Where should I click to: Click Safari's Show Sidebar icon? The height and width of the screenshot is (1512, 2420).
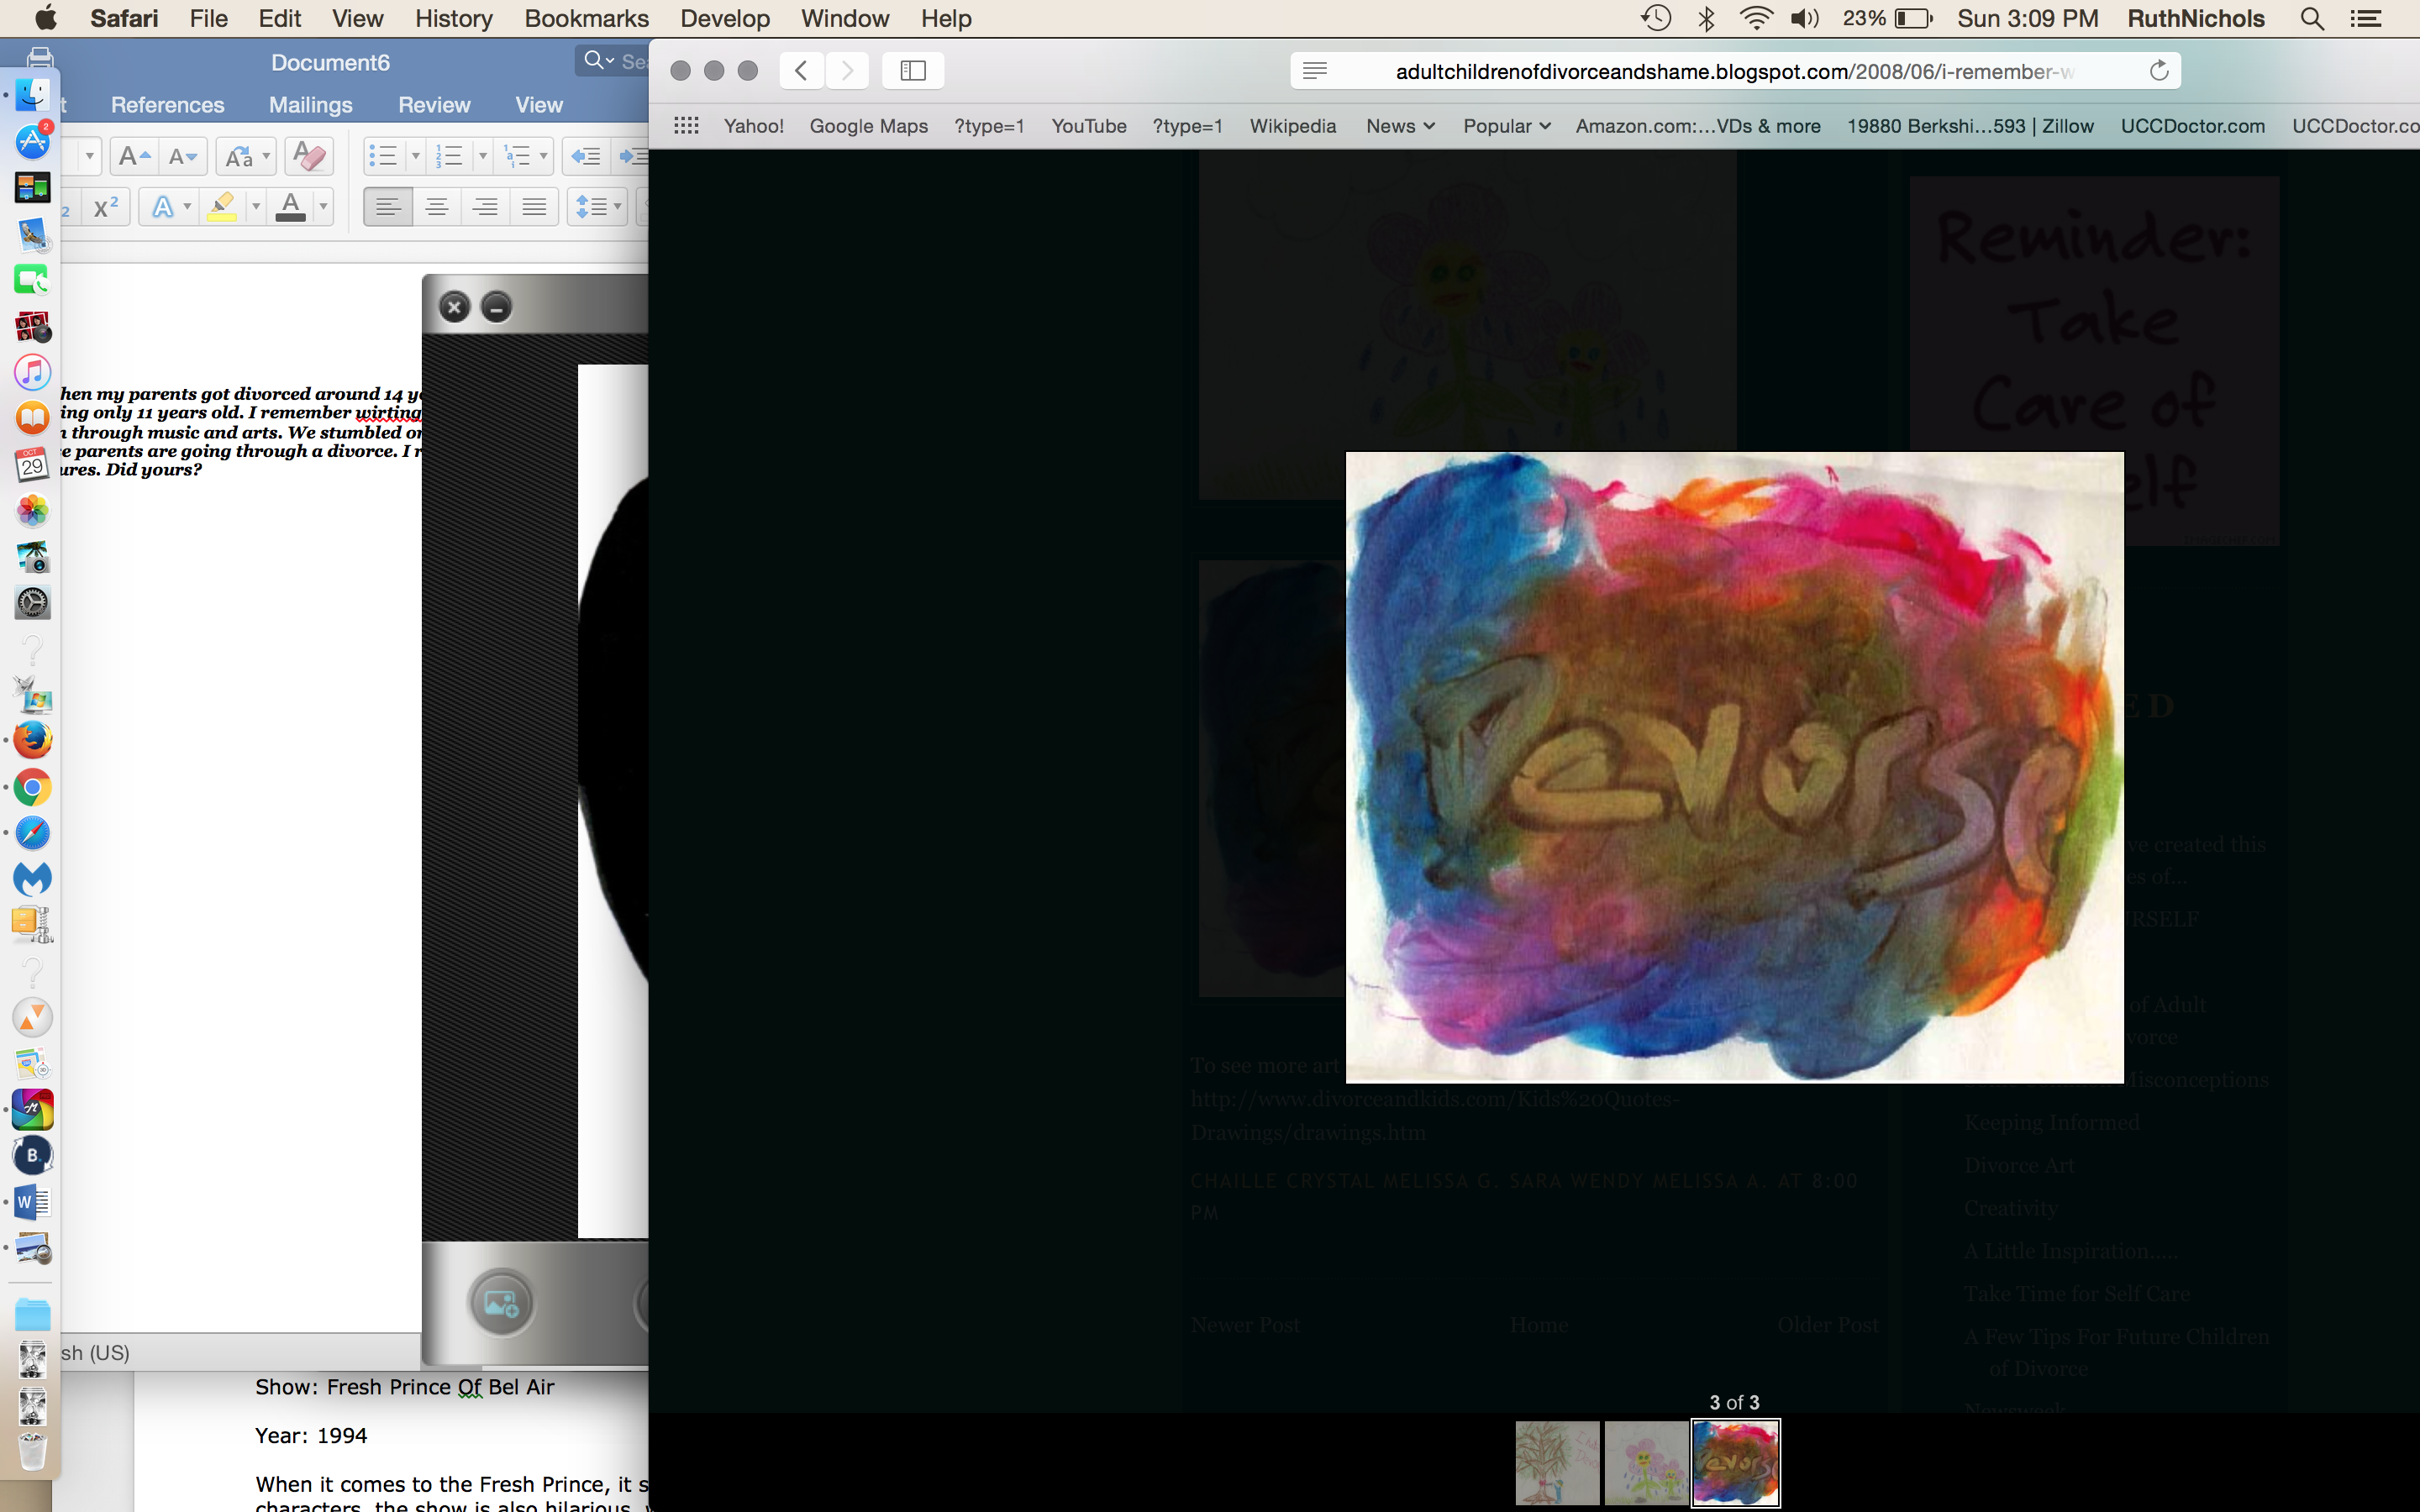(912, 70)
